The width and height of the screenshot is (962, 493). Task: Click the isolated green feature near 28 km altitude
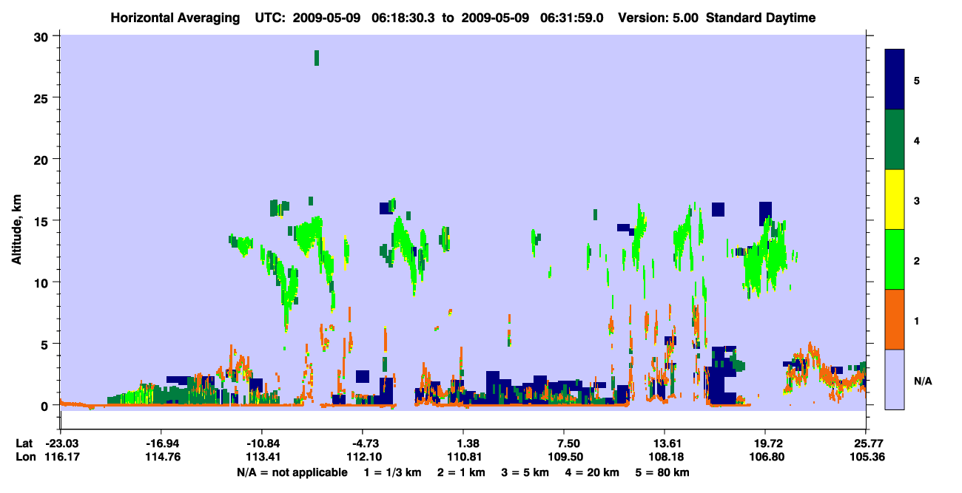(x=317, y=58)
